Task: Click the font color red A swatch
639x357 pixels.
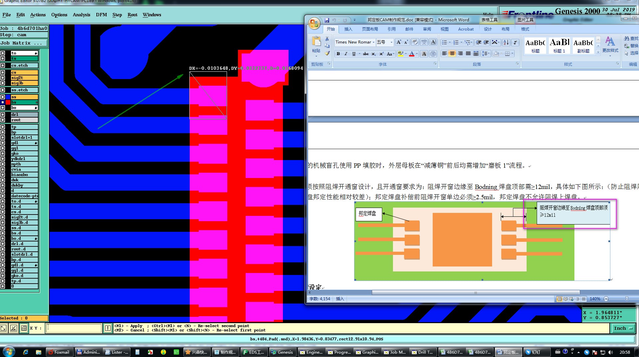Action: [412, 54]
